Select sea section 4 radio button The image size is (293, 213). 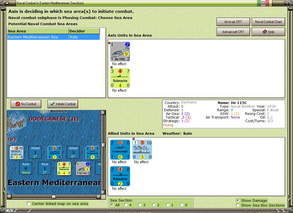126,205
